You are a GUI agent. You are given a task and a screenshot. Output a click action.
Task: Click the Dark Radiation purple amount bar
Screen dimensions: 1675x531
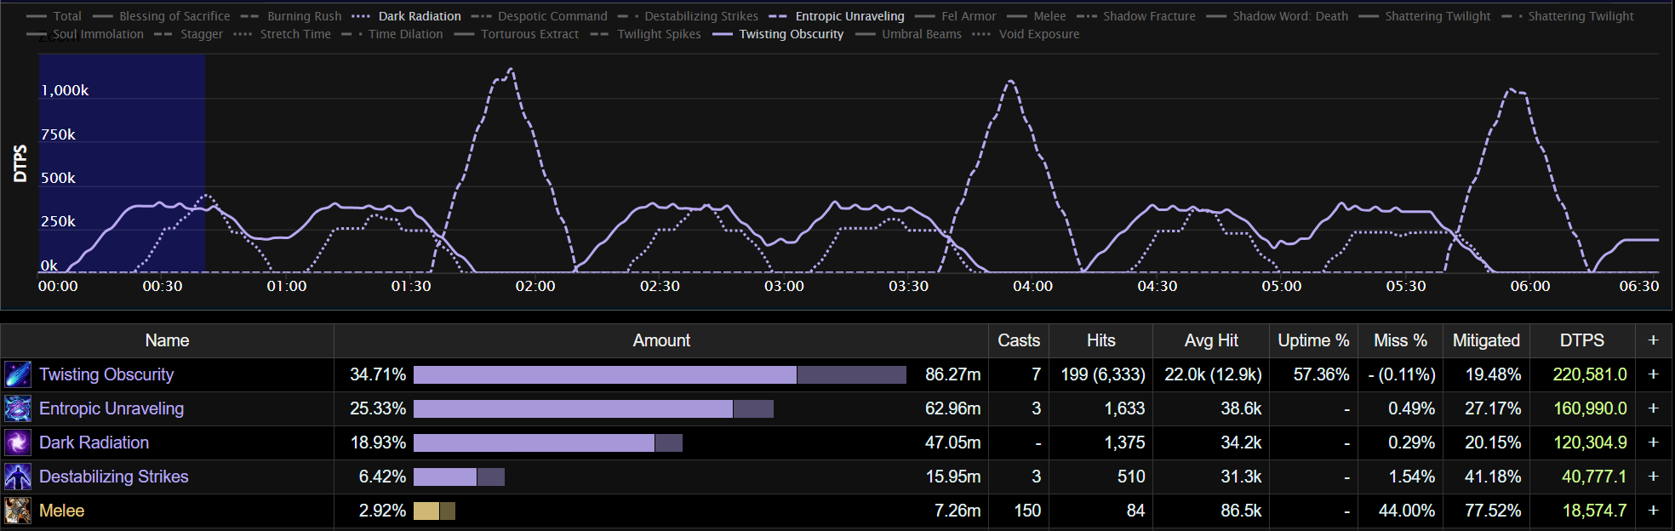click(x=534, y=442)
